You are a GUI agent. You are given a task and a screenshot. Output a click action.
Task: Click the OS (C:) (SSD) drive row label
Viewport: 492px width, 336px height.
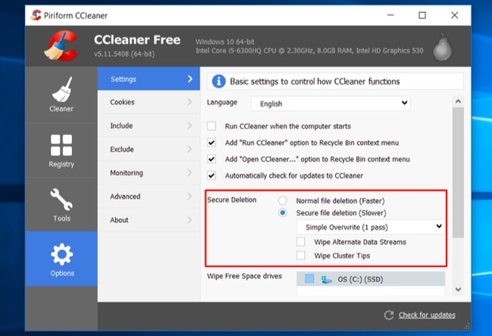pyautogui.click(x=360, y=279)
